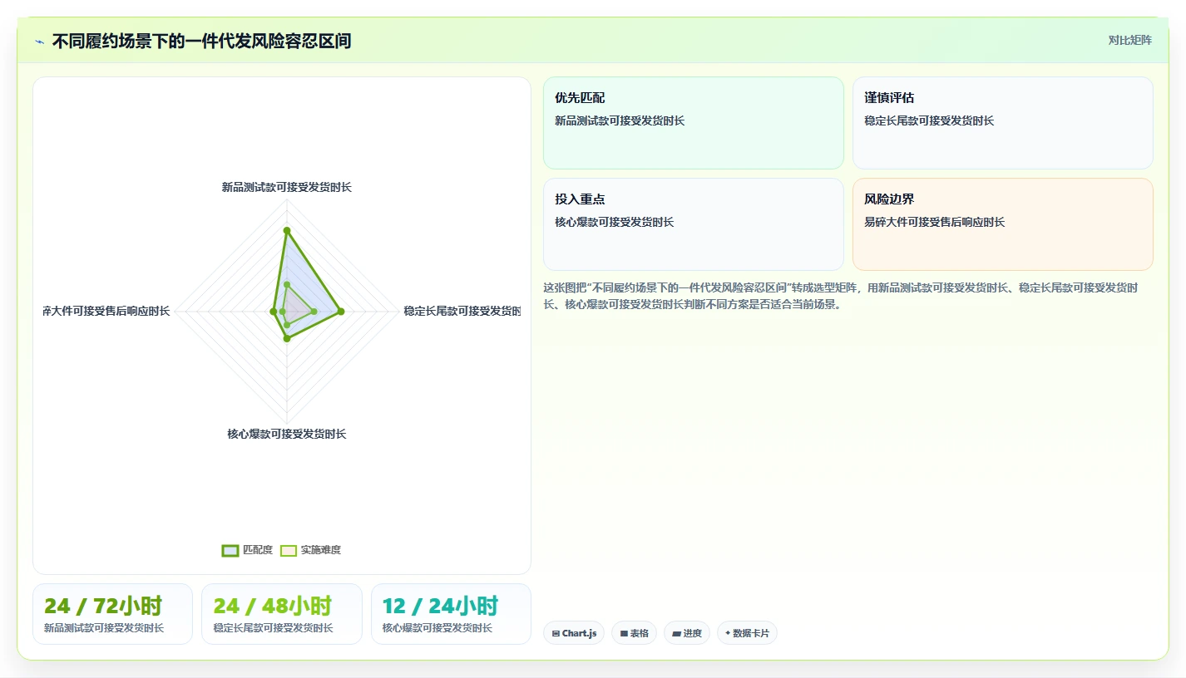Click right 匹配度 data point on radar

340,312
